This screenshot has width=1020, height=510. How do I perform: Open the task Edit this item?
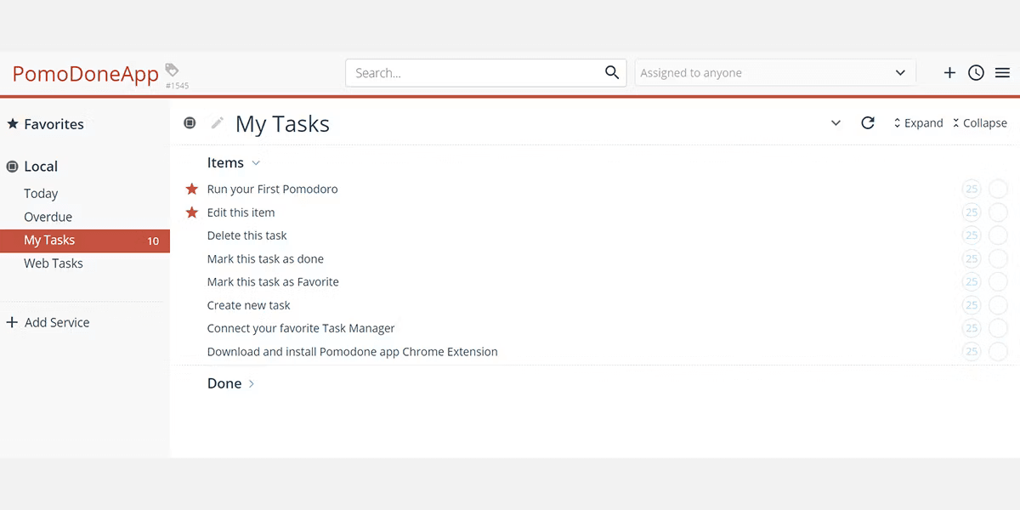pyautogui.click(x=241, y=212)
